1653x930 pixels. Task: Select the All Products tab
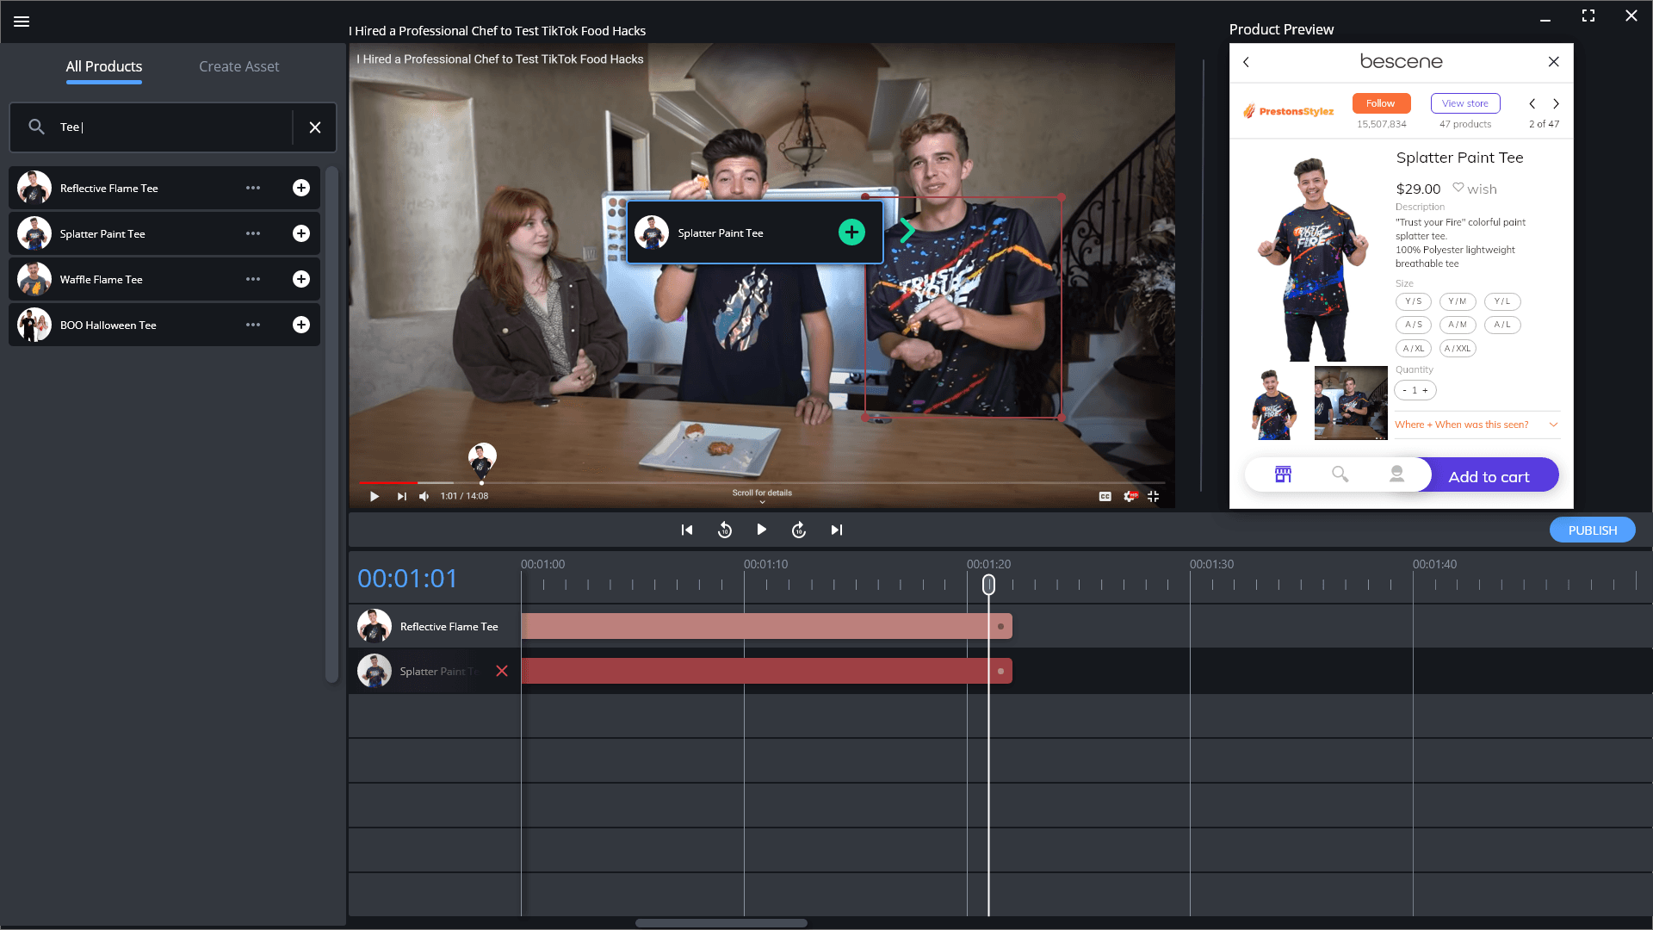(103, 66)
